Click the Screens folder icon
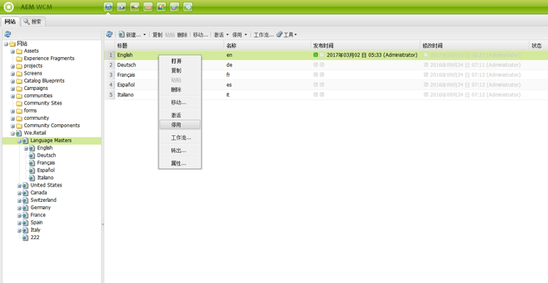Screen dimensions: 548x283 (19, 73)
